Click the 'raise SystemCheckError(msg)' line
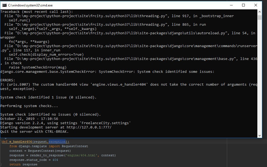 coord(38,67)
